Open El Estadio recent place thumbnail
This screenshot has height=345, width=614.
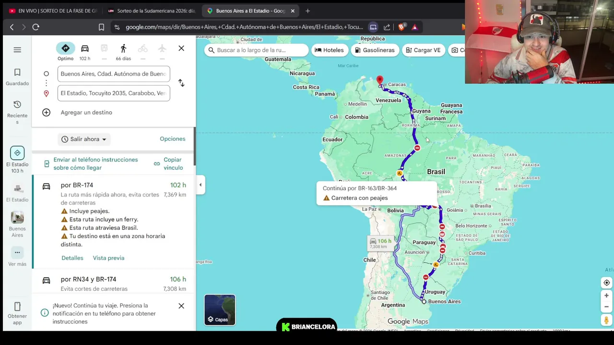click(17, 192)
